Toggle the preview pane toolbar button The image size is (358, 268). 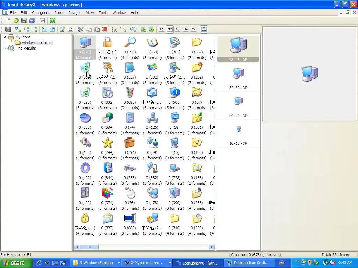(204, 29)
